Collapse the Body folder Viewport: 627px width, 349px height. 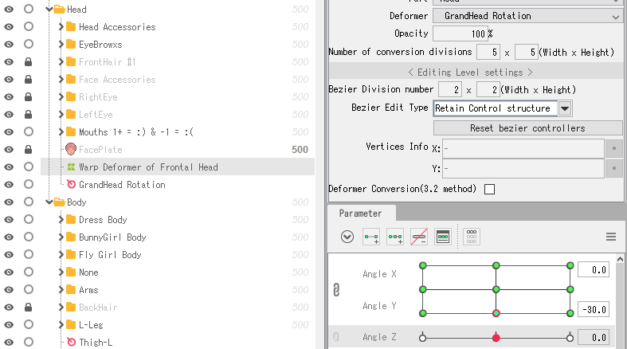click(49, 202)
